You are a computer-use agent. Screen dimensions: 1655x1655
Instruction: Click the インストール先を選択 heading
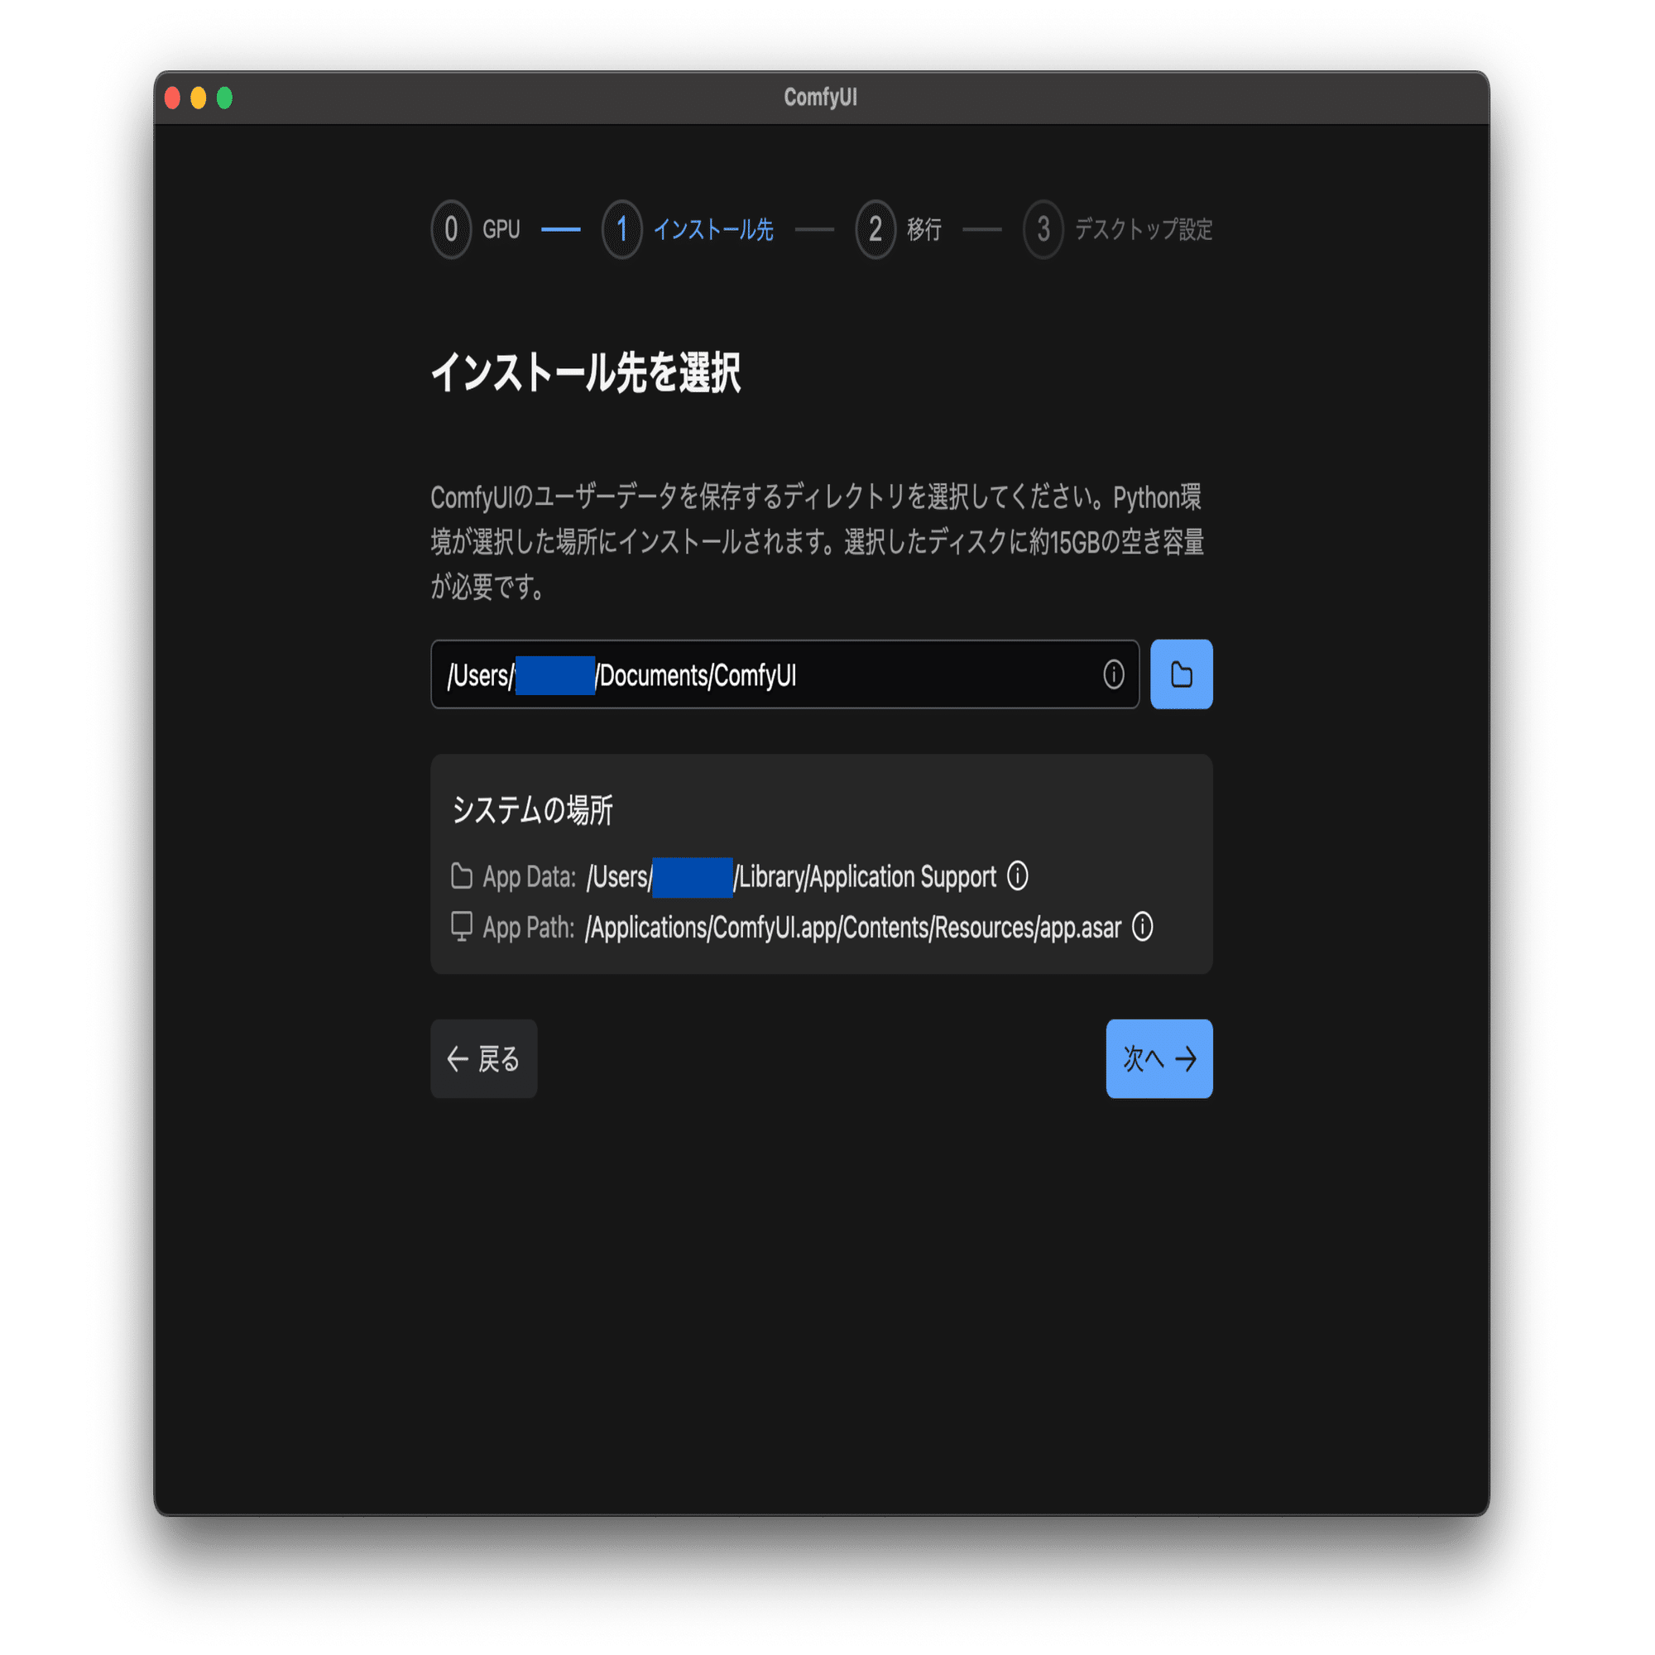[x=586, y=372]
